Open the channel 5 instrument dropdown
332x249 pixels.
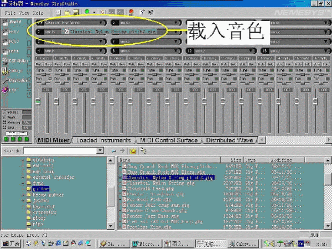pos(176,23)
